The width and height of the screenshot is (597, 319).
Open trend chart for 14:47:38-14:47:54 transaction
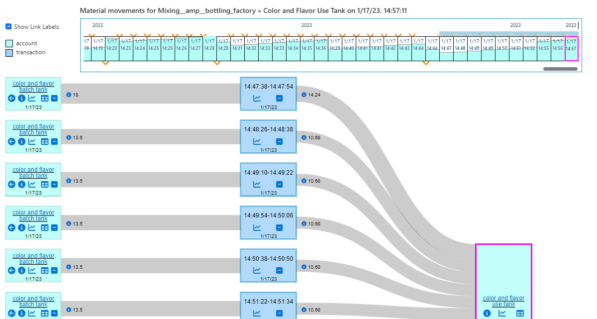click(257, 99)
